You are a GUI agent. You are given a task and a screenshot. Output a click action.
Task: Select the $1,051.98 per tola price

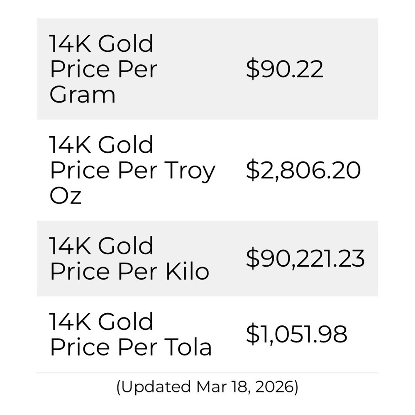coord(296,334)
